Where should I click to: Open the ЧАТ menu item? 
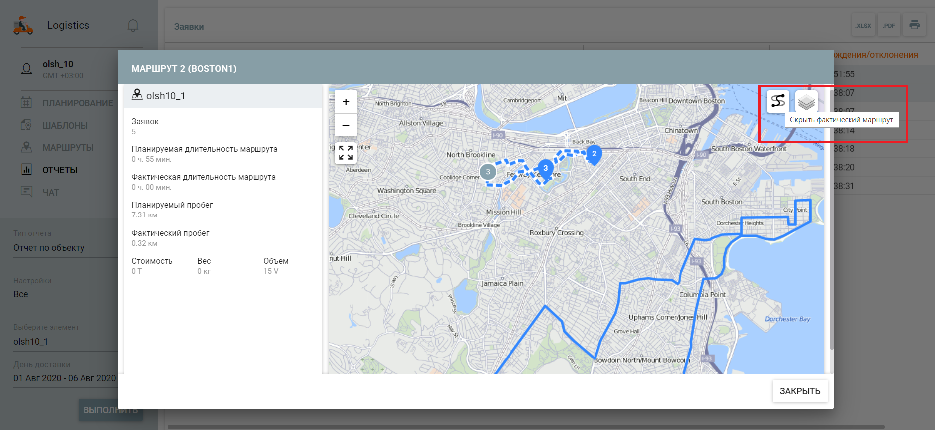(51, 193)
